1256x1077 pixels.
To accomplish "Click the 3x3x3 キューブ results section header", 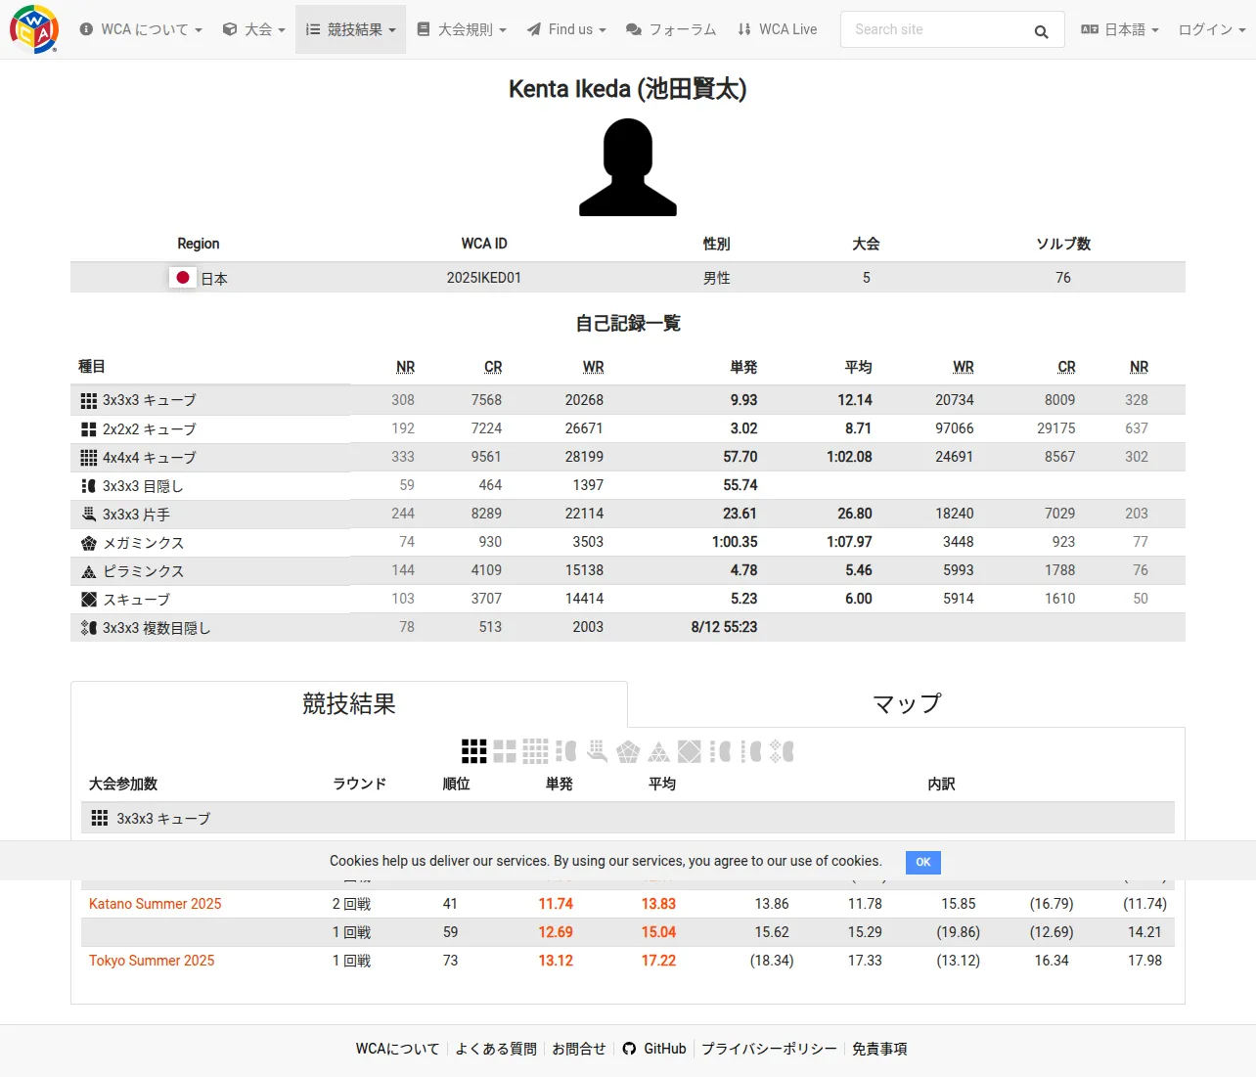I will 628,819.
